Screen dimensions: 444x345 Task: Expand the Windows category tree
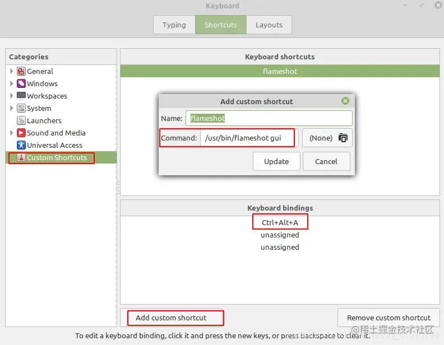tap(11, 83)
